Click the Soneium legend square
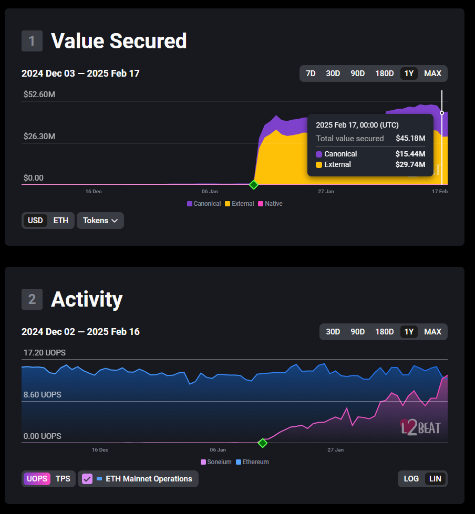The width and height of the screenshot is (475, 514). [x=203, y=462]
